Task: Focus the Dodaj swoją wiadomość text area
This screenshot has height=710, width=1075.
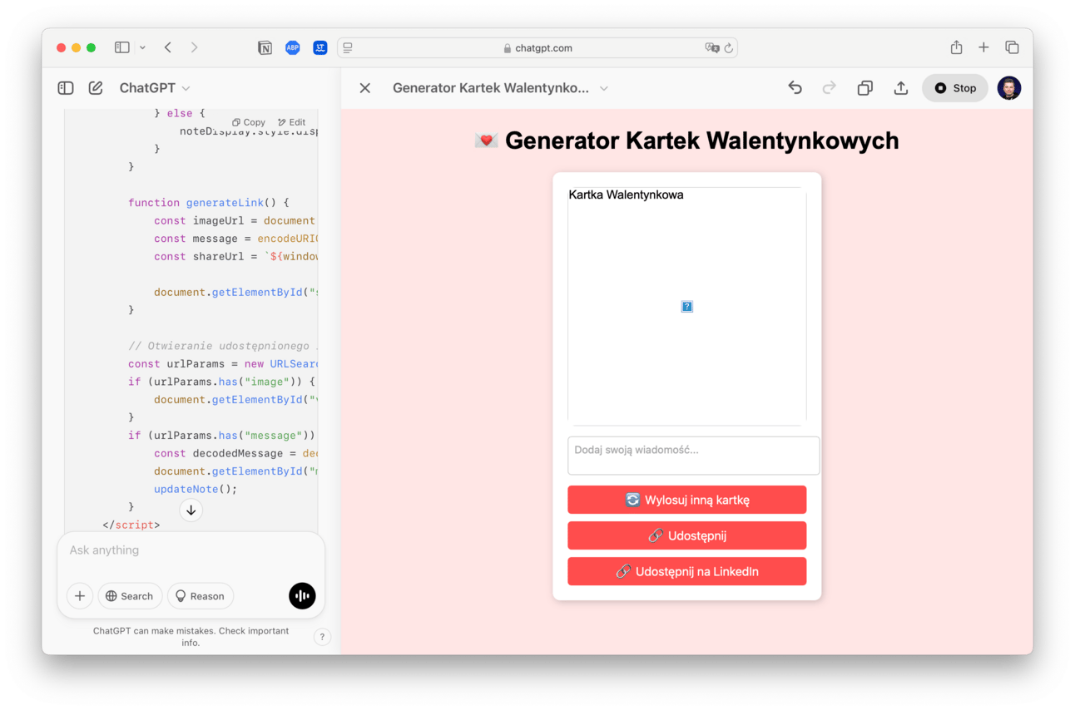Action: pos(693,456)
